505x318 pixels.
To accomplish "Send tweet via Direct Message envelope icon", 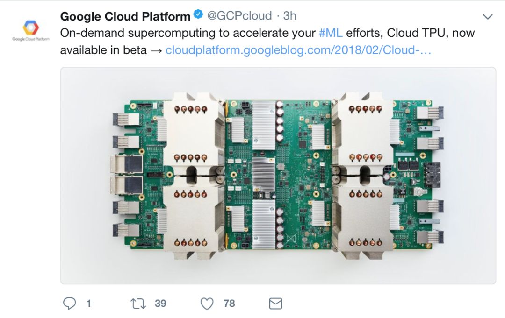I will coord(276,304).
